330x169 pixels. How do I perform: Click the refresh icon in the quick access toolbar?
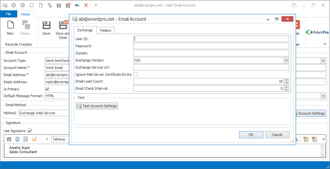coord(32,5)
